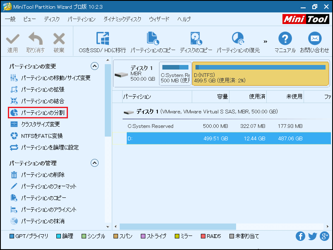Select パーティションの削除 in sidebar
Image resolution: width=333 pixels, height=250 pixels.
(37, 175)
